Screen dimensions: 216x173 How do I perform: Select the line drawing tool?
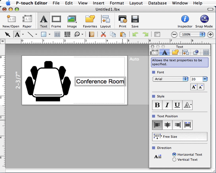point(30,35)
